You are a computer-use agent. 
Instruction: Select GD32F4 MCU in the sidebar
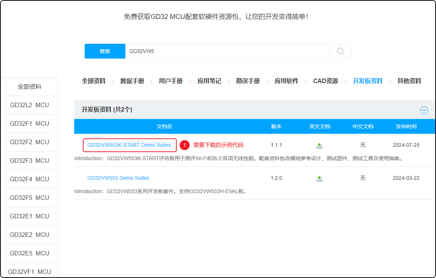(29, 179)
